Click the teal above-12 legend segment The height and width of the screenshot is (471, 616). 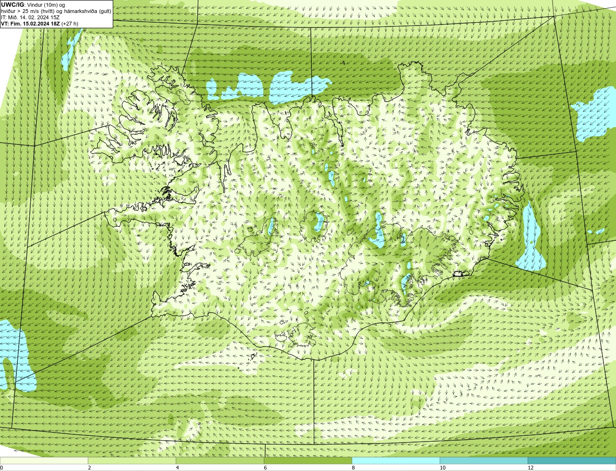(x=572, y=460)
